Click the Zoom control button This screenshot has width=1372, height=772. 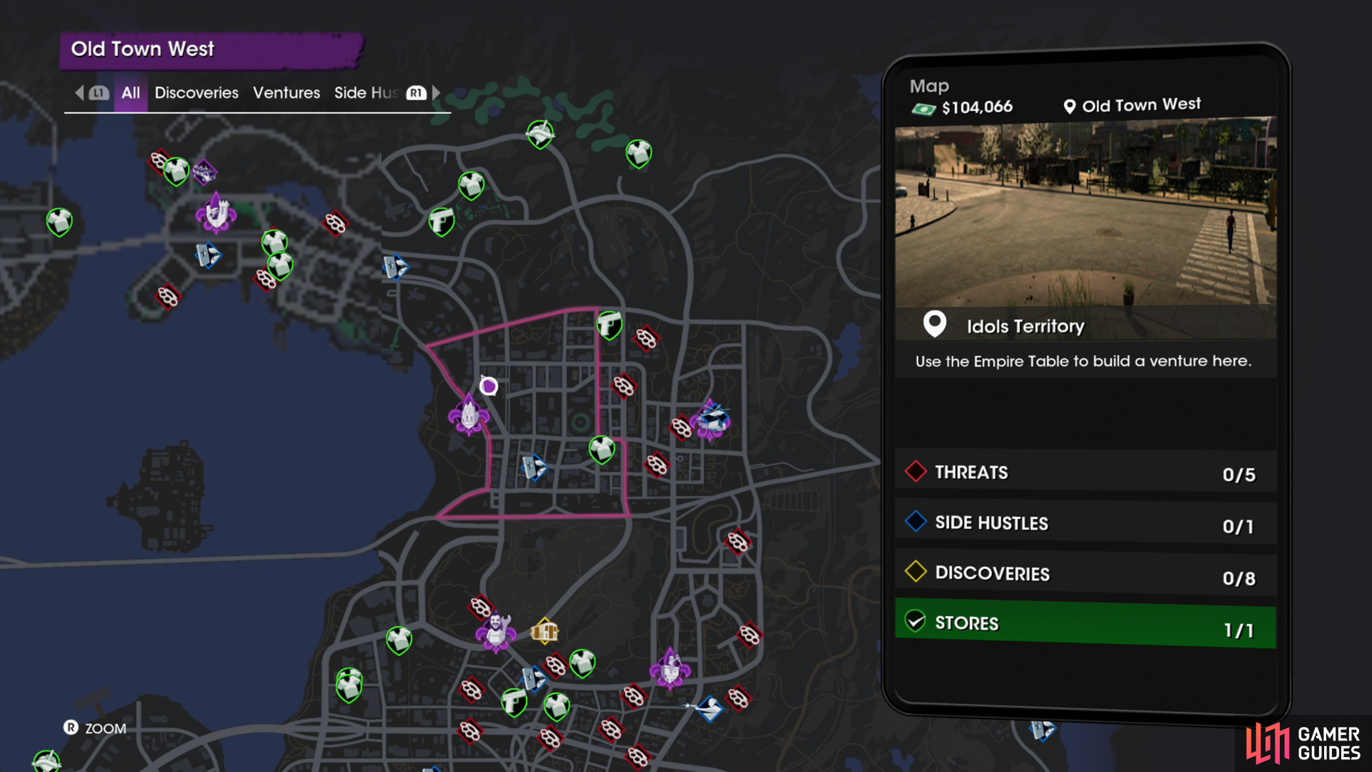point(95,728)
